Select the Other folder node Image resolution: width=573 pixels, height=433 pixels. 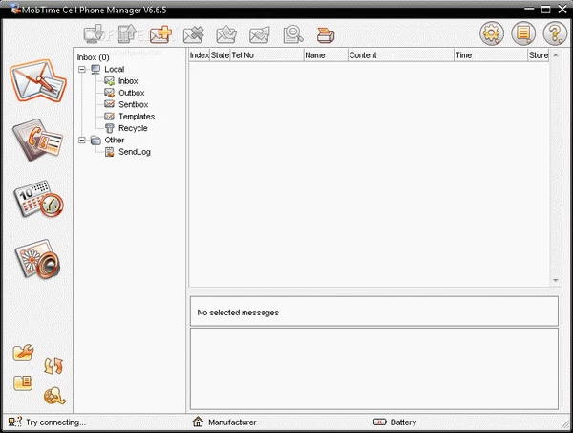coord(114,141)
